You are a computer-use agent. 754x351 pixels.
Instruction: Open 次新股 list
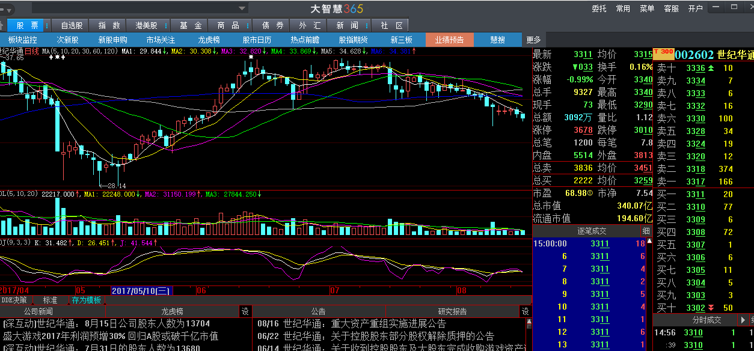[x=67, y=40]
